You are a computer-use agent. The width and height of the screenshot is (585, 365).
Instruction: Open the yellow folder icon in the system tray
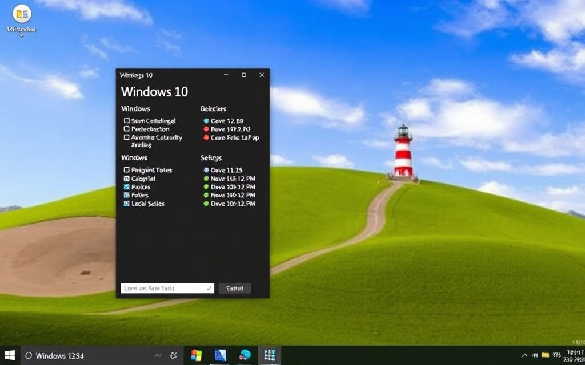pos(546,355)
